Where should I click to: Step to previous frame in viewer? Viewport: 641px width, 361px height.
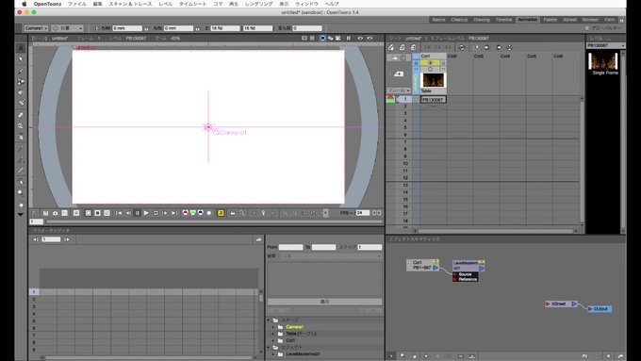(x=128, y=213)
